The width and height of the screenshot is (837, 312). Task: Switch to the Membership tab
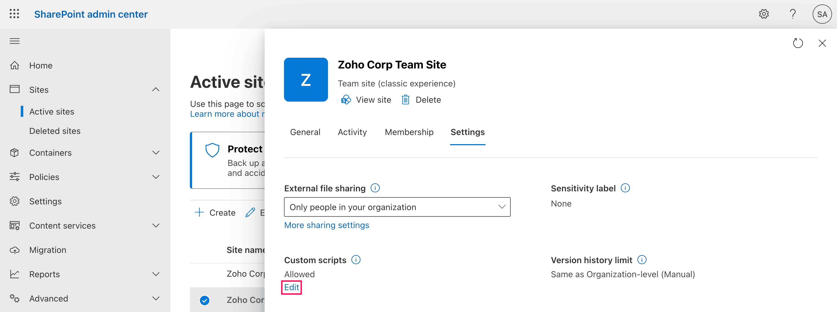tap(409, 132)
